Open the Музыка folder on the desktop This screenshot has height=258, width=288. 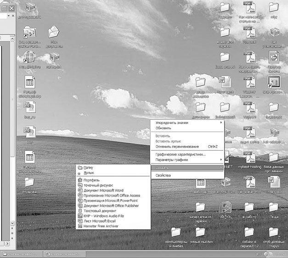(29, 182)
